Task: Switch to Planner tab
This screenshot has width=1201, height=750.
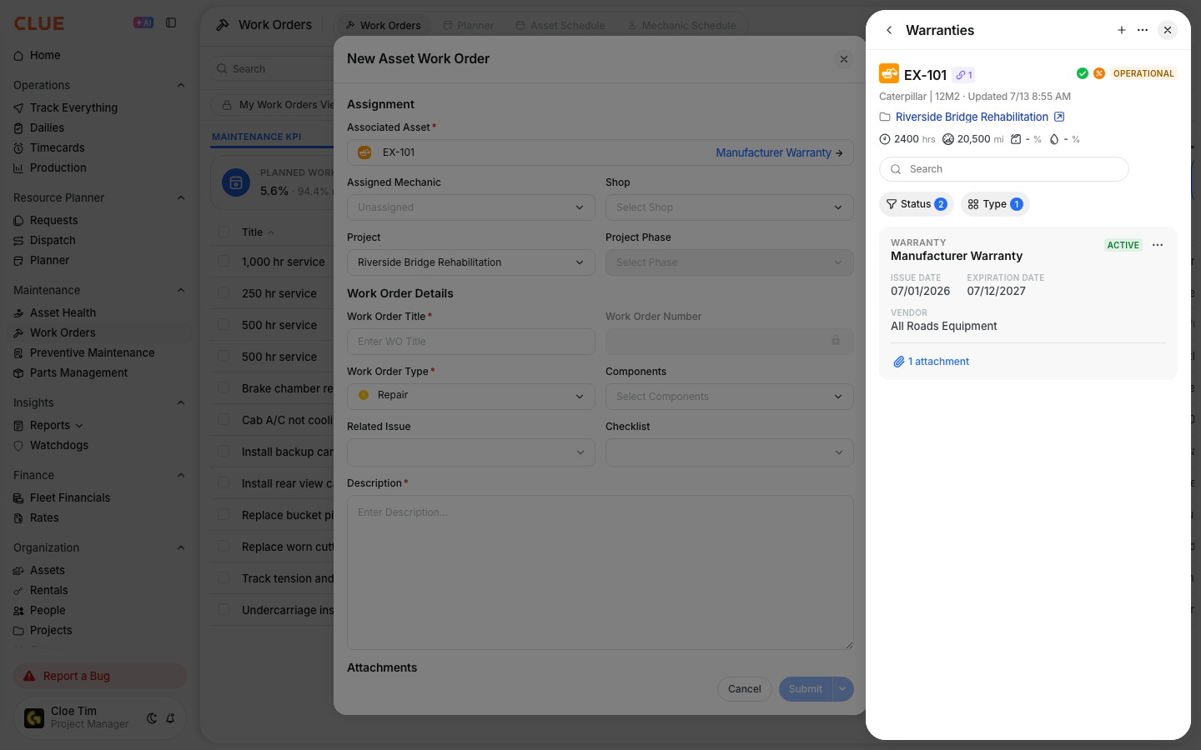Action: (x=469, y=26)
